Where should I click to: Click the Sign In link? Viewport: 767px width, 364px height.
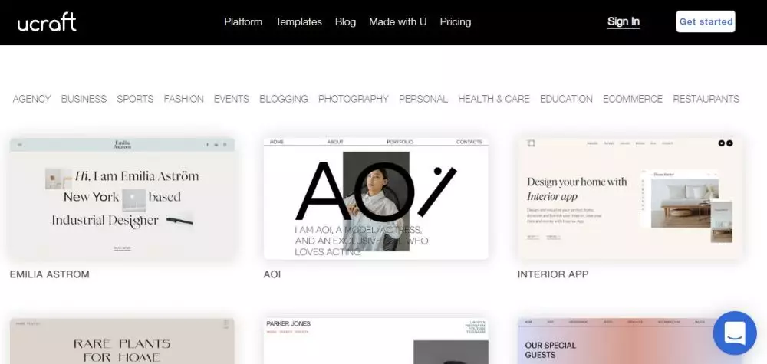623,22
